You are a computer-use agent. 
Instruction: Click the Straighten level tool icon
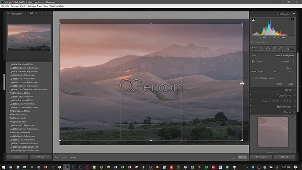pyautogui.click(x=254, y=71)
